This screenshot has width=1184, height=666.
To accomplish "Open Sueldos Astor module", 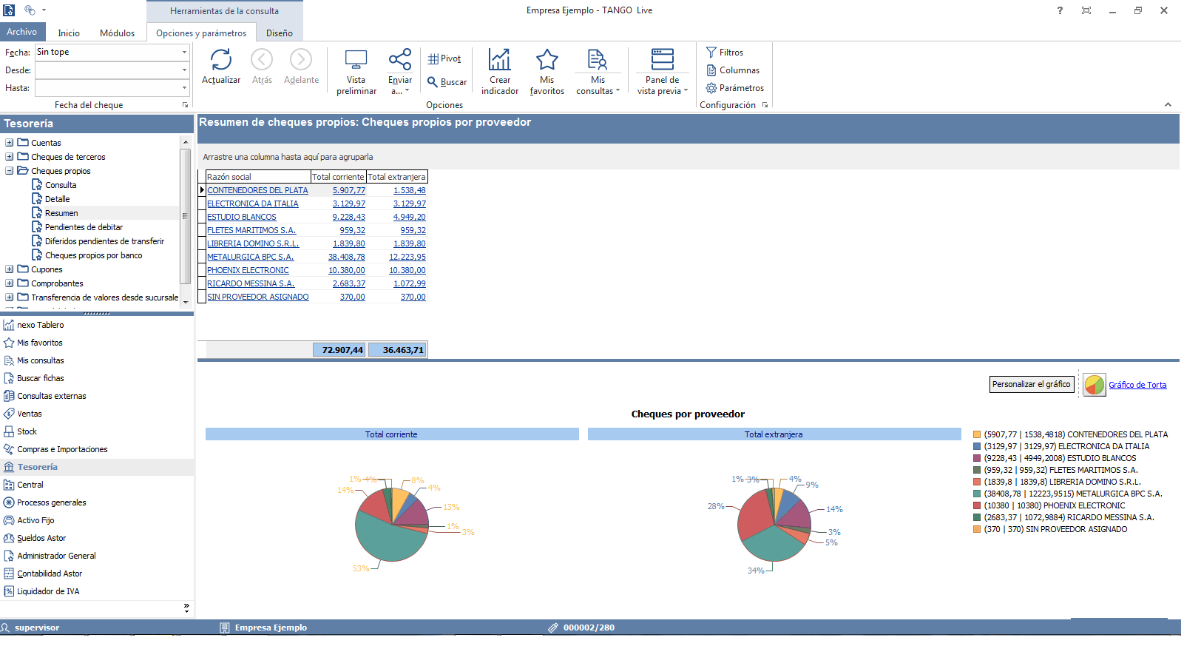I will [x=35, y=538].
